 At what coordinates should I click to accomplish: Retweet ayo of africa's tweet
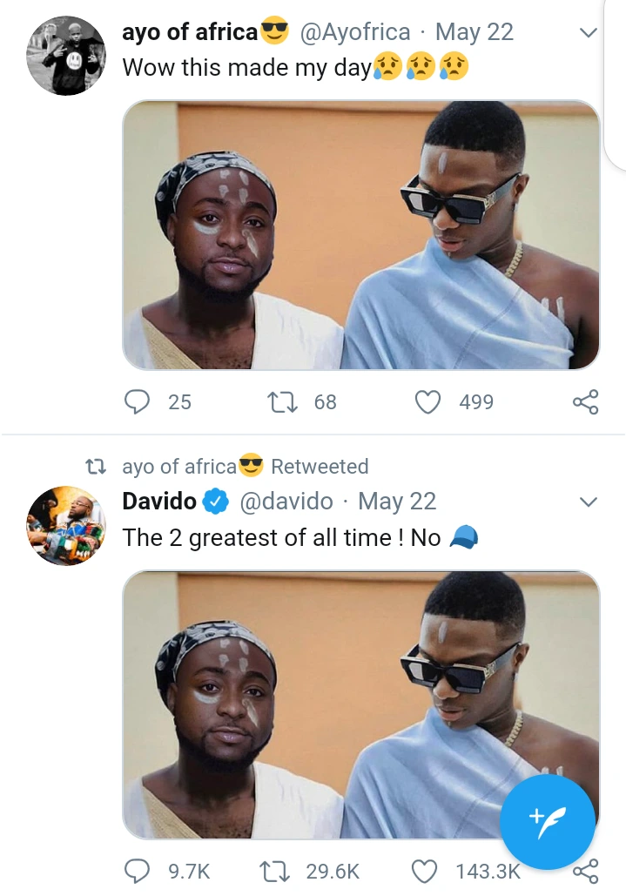[282, 401]
